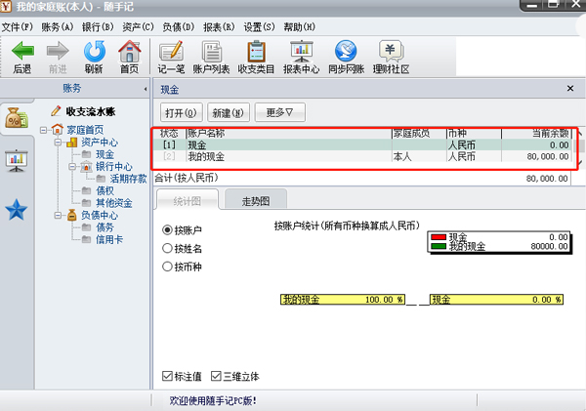The height and width of the screenshot is (411, 586).
Task: Open the 负债(D) menu
Action: coord(179,27)
